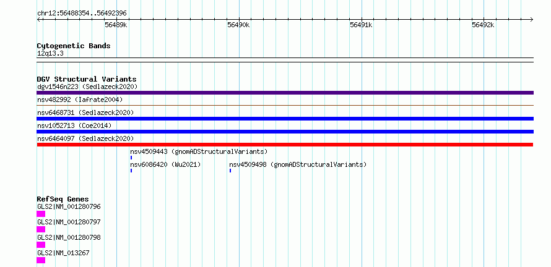Click the GLS2|NM_013267 gene label
Image resolution: width=551 pixels, height=267 pixels.
pos(63,253)
